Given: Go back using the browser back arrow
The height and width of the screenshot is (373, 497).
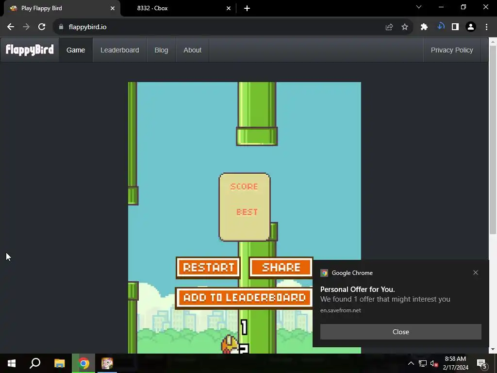Looking at the screenshot, I should 11,27.
